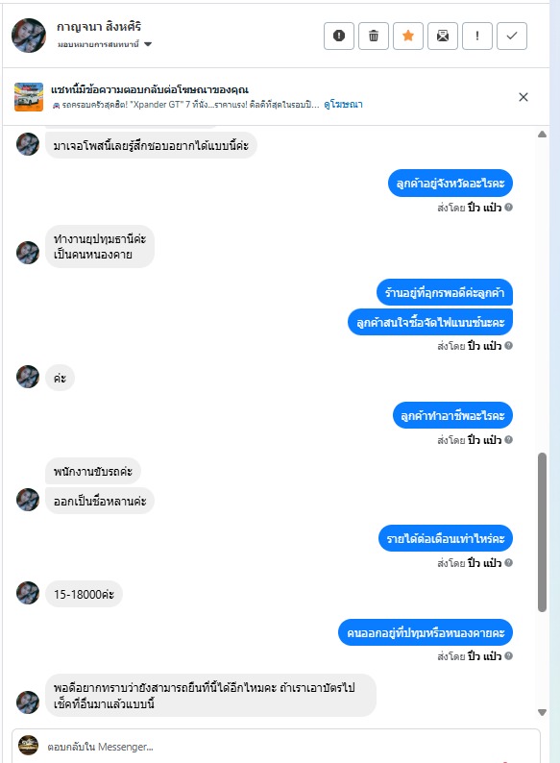This screenshot has height=763, width=560.
Task: Toggle the orange star follow-up icon
Action: coord(408,36)
